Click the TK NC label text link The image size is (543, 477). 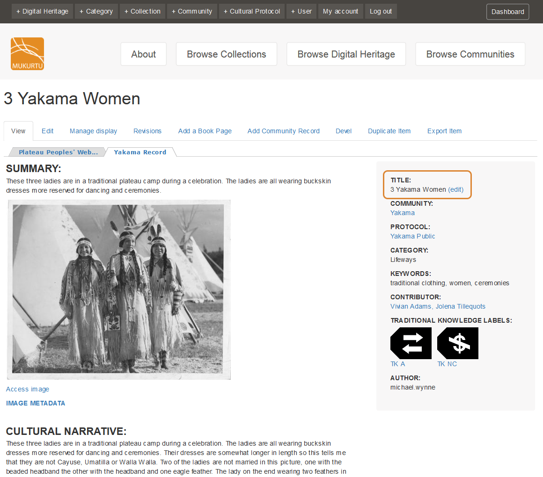[447, 364]
